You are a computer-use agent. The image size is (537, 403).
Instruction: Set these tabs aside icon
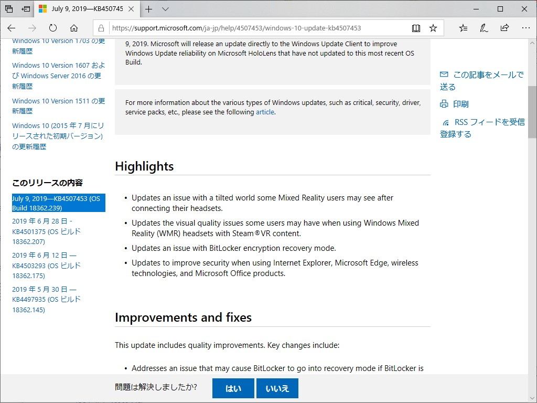tap(26, 9)
